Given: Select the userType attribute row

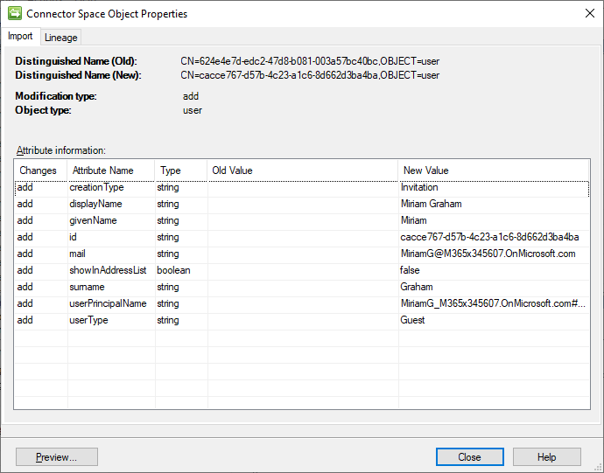Looking at the screenshot, I should [89, 320].
